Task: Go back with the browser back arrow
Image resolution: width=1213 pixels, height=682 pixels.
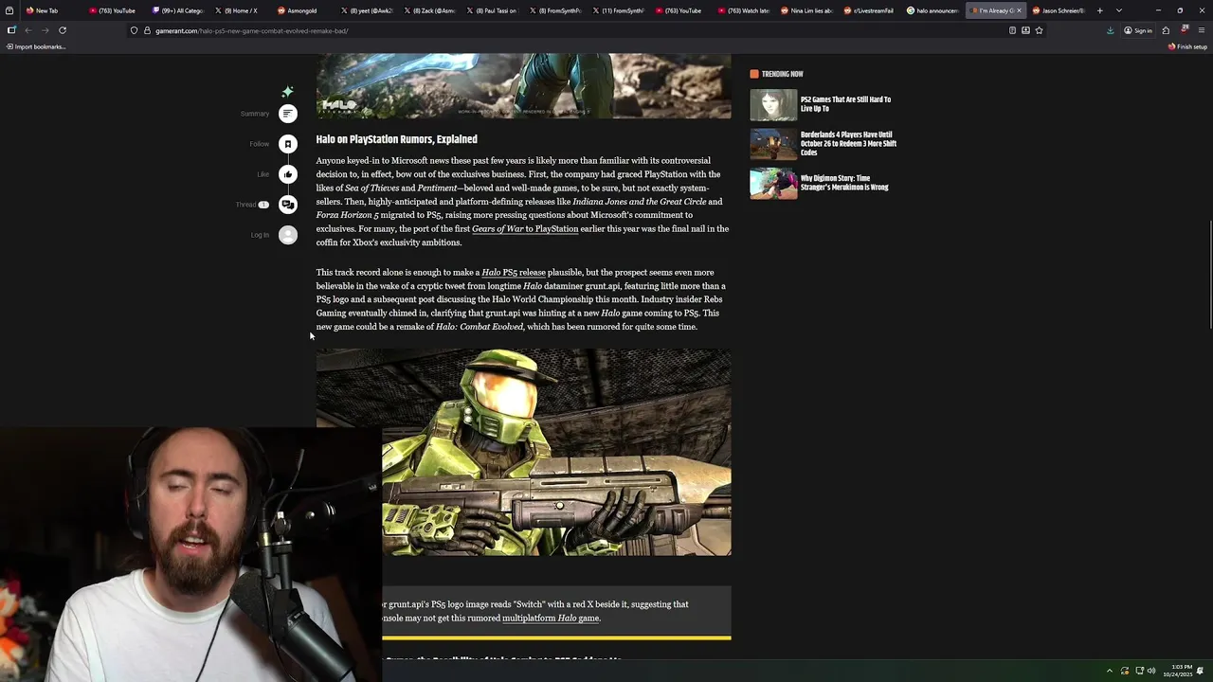Action: (x=27, y=30)
